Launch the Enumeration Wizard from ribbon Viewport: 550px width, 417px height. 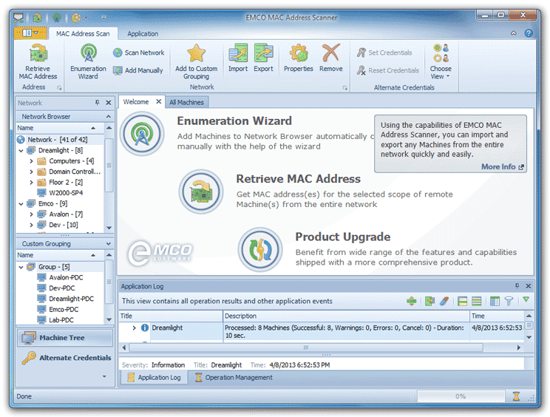89,61
